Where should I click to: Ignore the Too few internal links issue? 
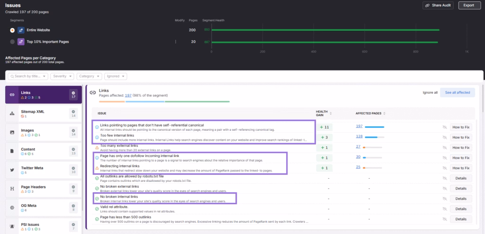tap(444, 137)
